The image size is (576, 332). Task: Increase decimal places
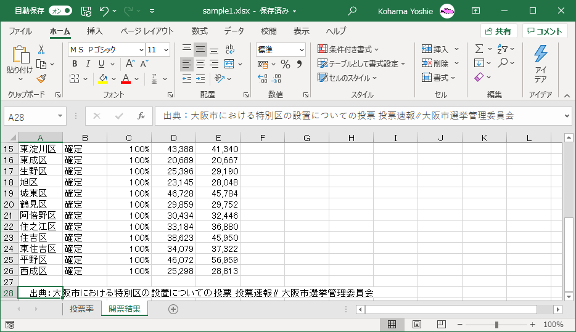coord(262,78)
